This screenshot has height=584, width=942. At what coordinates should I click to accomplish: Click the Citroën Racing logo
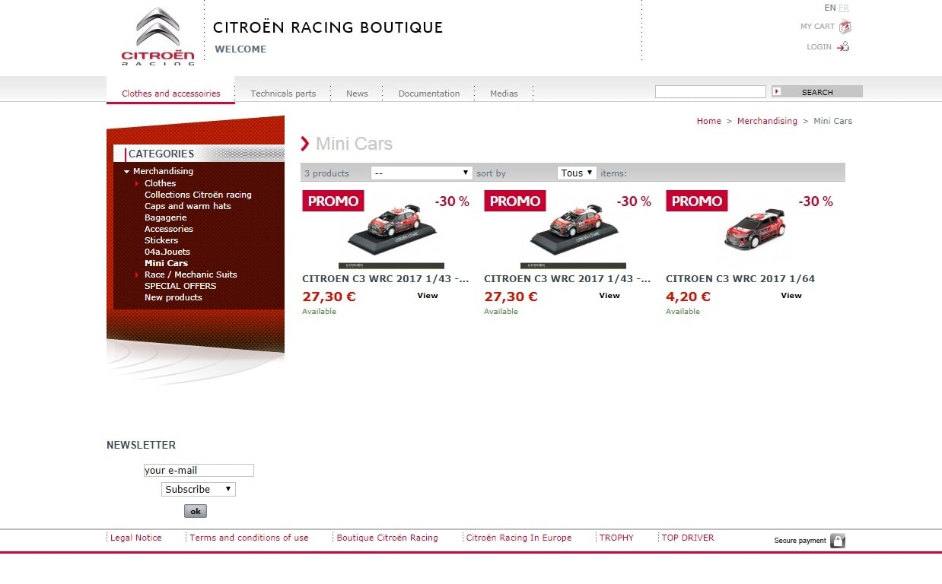click(158, 36)
